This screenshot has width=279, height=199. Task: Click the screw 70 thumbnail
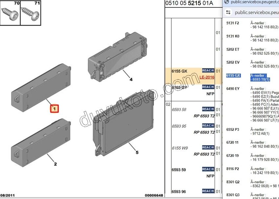10,13
